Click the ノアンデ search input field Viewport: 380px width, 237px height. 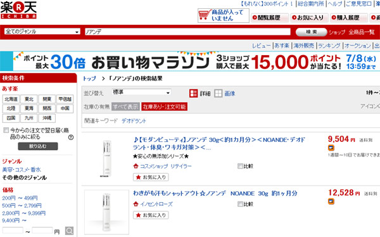(187, 32)
